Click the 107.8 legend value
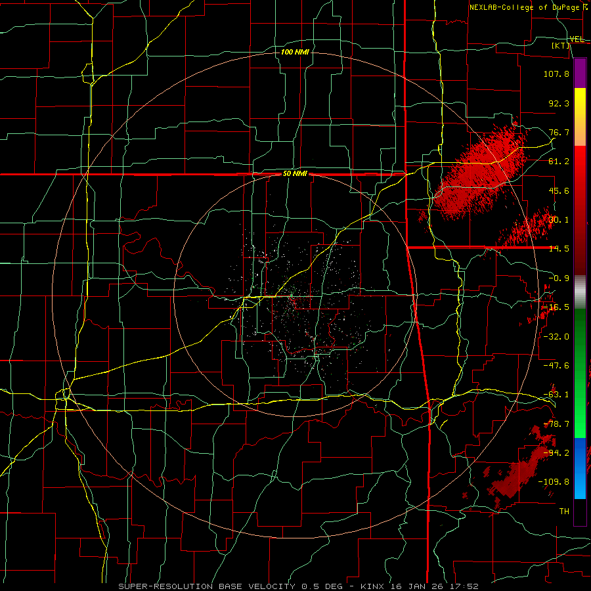The image size is (591, 591). pyautogui.click(x=556, y=74)
